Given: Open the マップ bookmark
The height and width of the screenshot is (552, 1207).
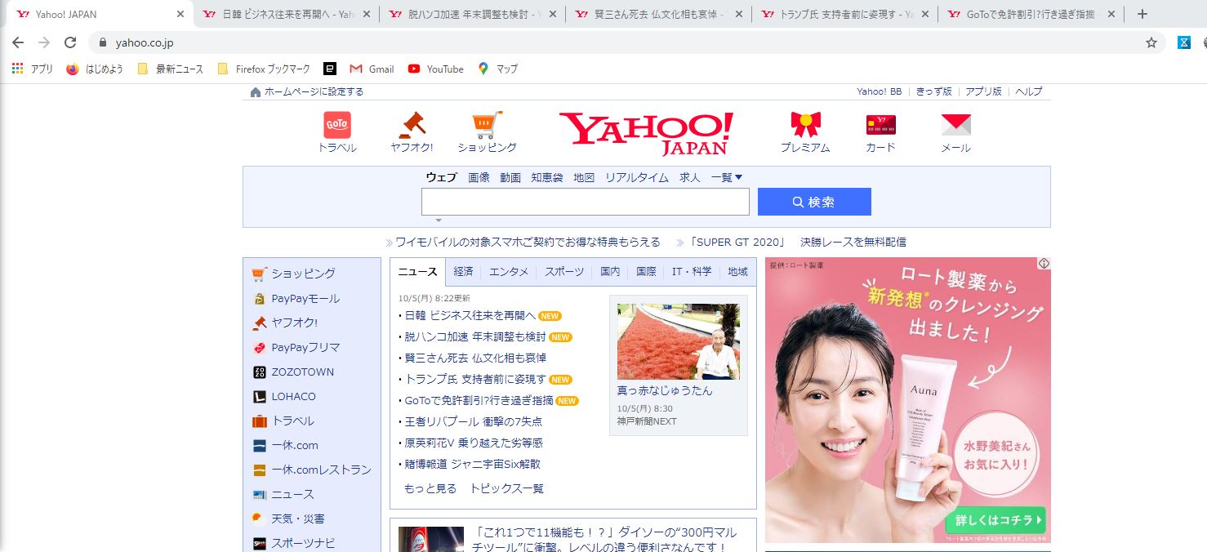Looking at the screenshot, I should coord(497,69).
